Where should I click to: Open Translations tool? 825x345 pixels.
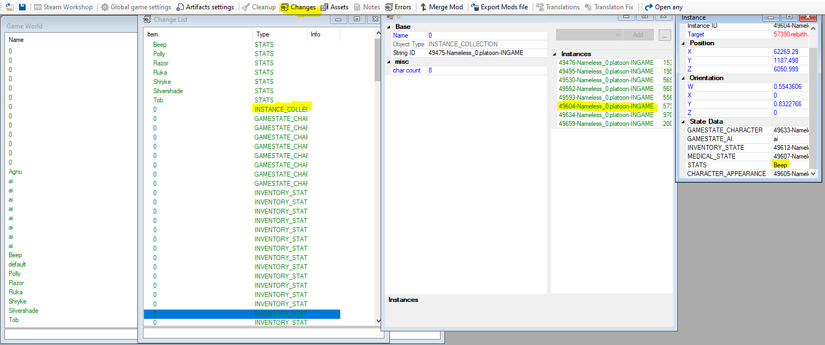[x=558, y=7]
